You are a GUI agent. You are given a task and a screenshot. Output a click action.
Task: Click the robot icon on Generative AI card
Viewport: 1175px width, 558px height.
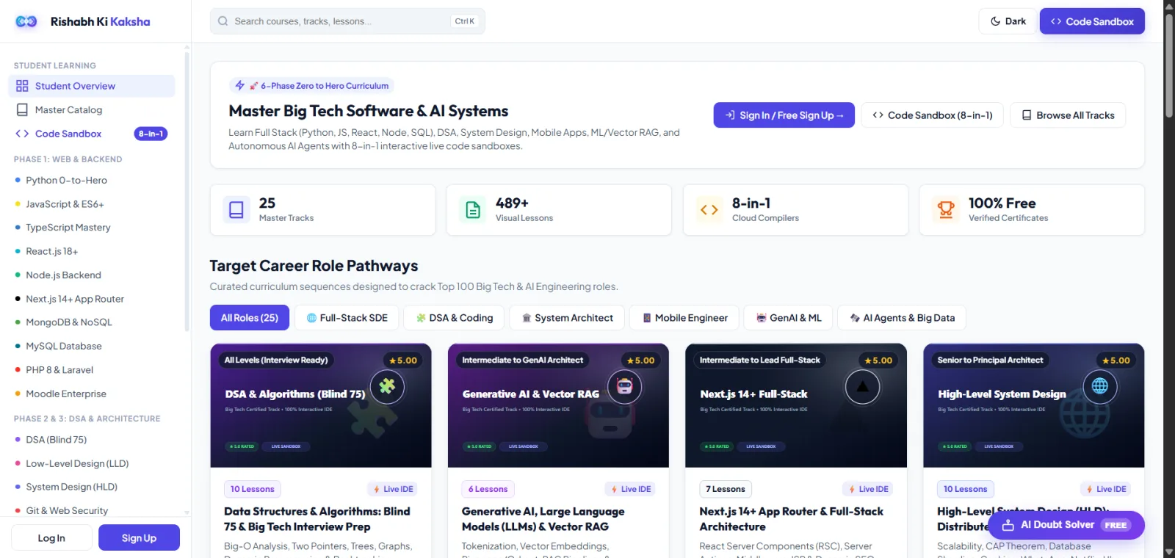coord(624,386)
